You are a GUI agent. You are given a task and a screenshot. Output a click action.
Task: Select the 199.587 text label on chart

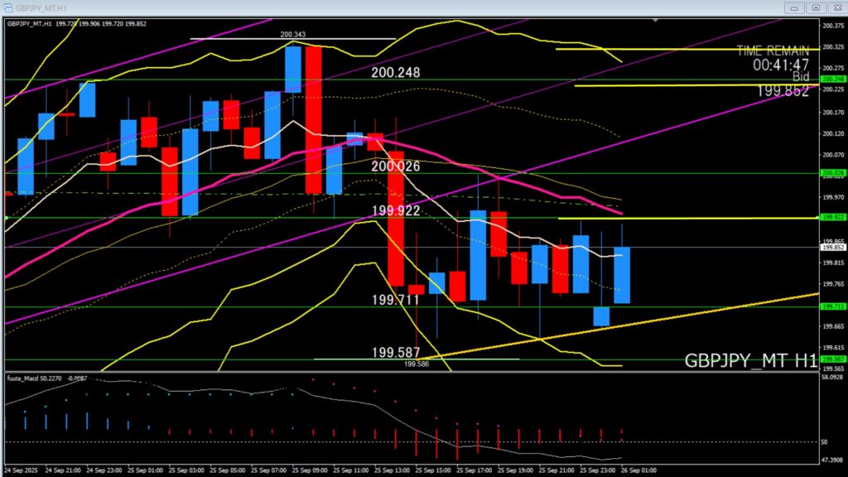coord(395,352)
